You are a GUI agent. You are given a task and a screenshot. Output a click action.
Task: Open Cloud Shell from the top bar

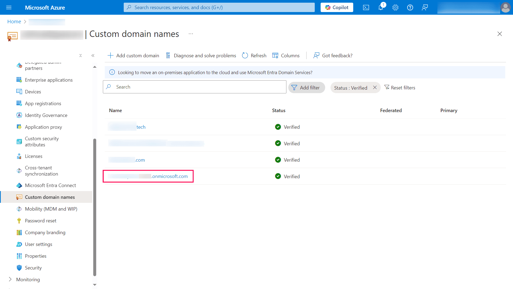coord(366,7)
